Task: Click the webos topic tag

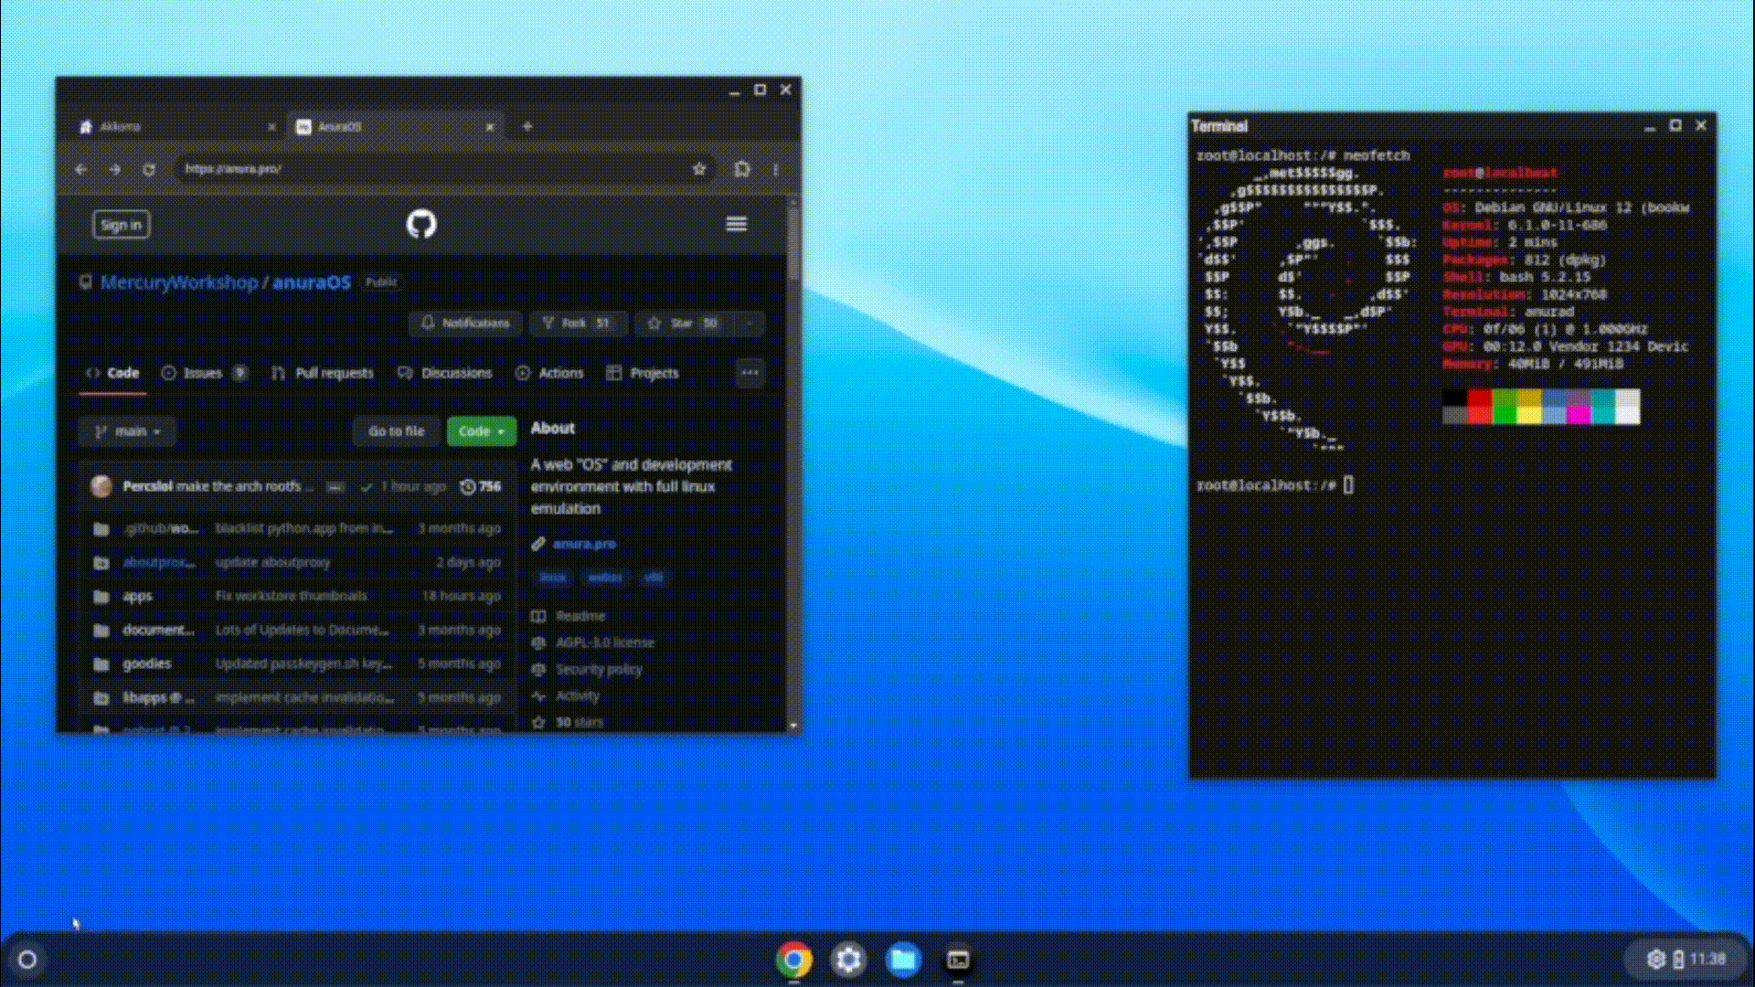Action: 605,578
